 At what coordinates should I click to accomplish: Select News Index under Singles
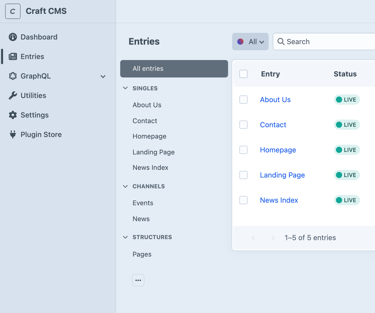point(151,168)
